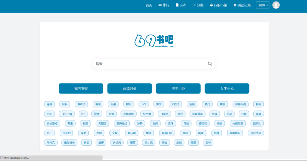
Task: Select the 天才流 tag
Action: pos(149,143)
